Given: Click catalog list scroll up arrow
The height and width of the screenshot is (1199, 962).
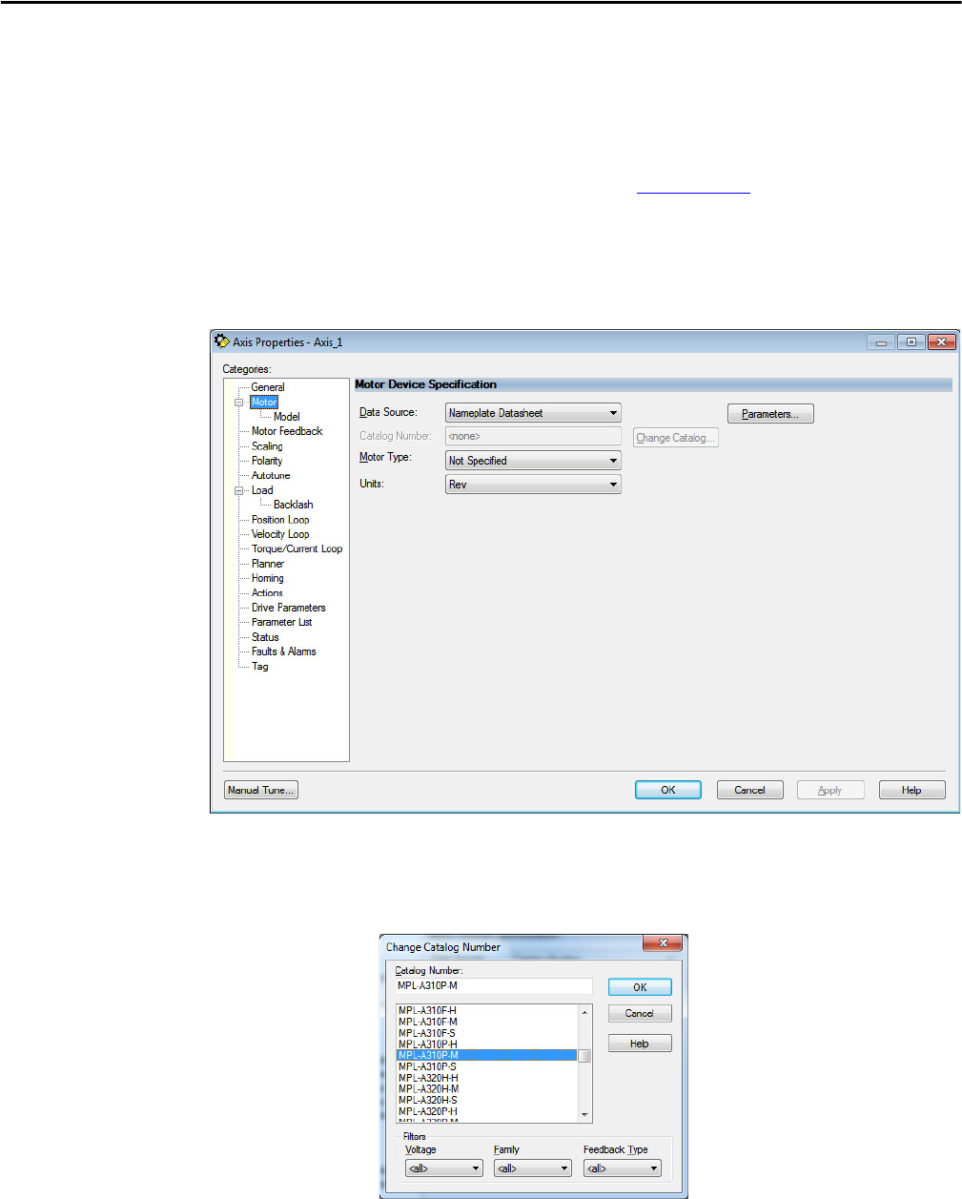Looking at the screenshot, I should pyautogui.click(x=584, y=1012).
